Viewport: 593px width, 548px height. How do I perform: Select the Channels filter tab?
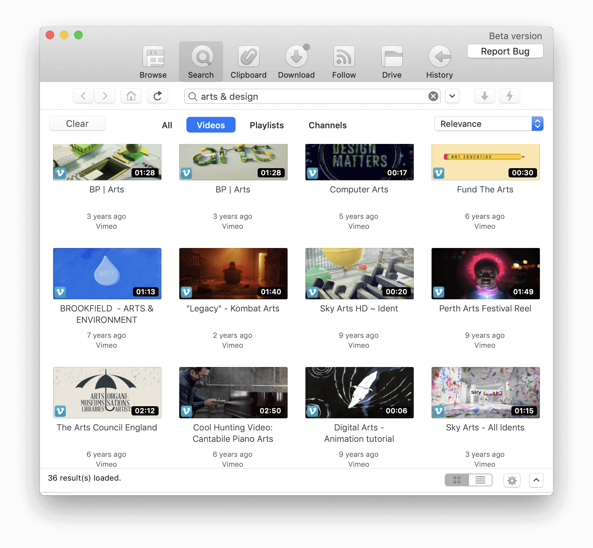click(x=328, y=125)
